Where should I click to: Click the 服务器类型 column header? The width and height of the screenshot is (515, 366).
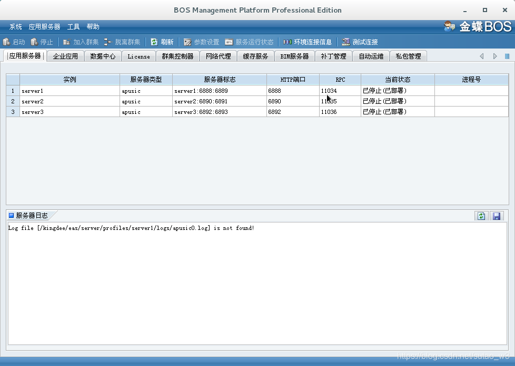click(146, 80)
